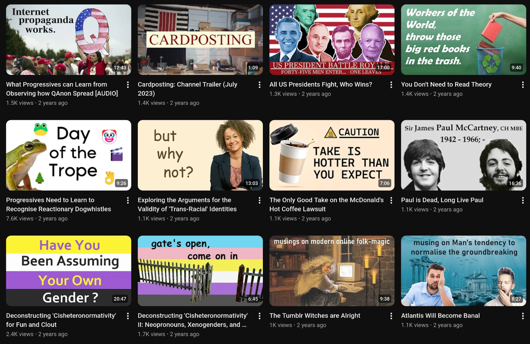
Task: Open title 'What Progressives can Learn from Observing how QAnon Spread'
Action: click(62, 89)
